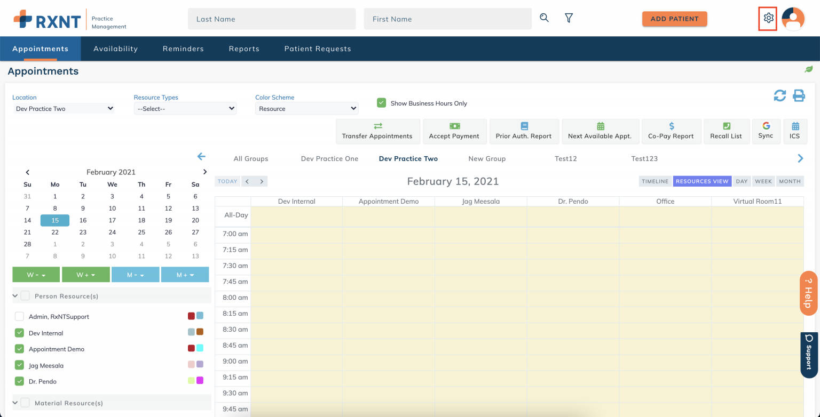The width and height of the screenshot is (820, 417).
Task: Sync the calendar with Google
Action: pyautogui.click(x=766, y=131)
